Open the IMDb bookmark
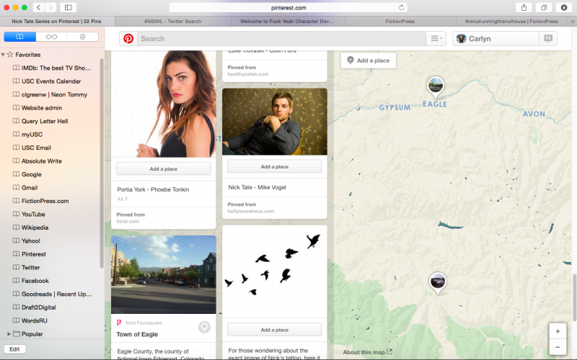This screenshot has width=577, height=360. (51, 68)
